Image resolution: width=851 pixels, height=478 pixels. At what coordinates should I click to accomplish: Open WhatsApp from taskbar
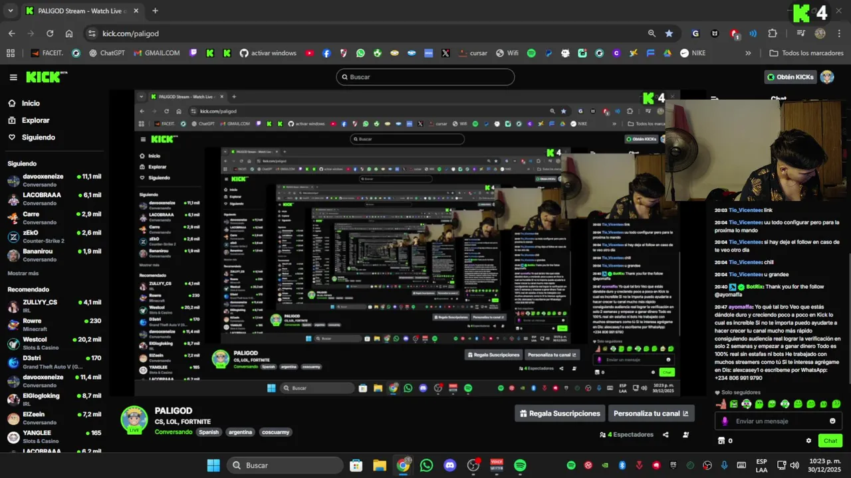[426, 465]
